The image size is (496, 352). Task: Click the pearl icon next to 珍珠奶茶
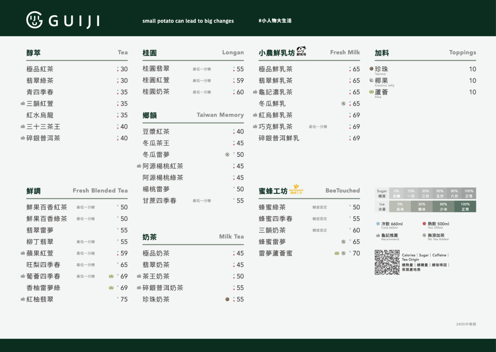[227, 299]
